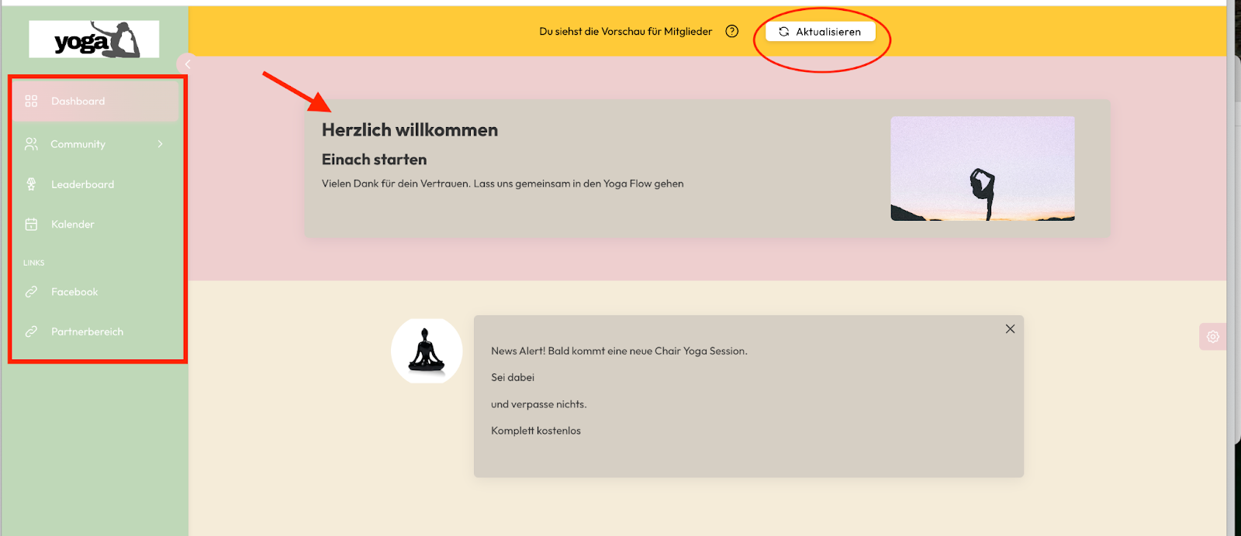The width and height of the screenshot is (1241, 536).
Task: Click the yoga pose sunset image
Action: point(983,169)
